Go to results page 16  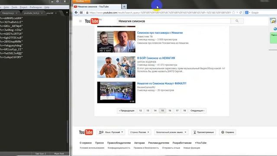click(170, 111)
